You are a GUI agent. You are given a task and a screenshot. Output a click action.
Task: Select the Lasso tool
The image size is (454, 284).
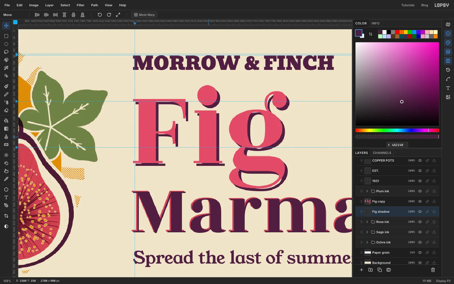(6, 52)
